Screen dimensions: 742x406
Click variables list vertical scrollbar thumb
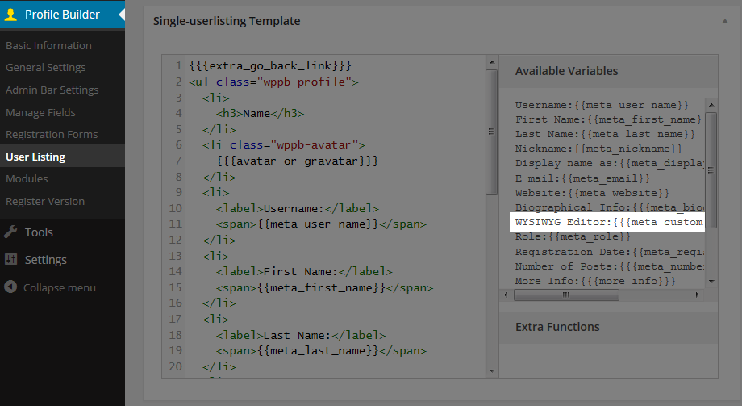click(711, 170)
